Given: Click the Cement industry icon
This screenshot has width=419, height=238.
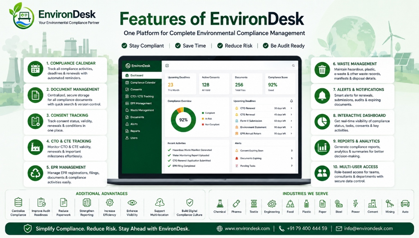Looking at the screenshot, I should click(372, 204).
